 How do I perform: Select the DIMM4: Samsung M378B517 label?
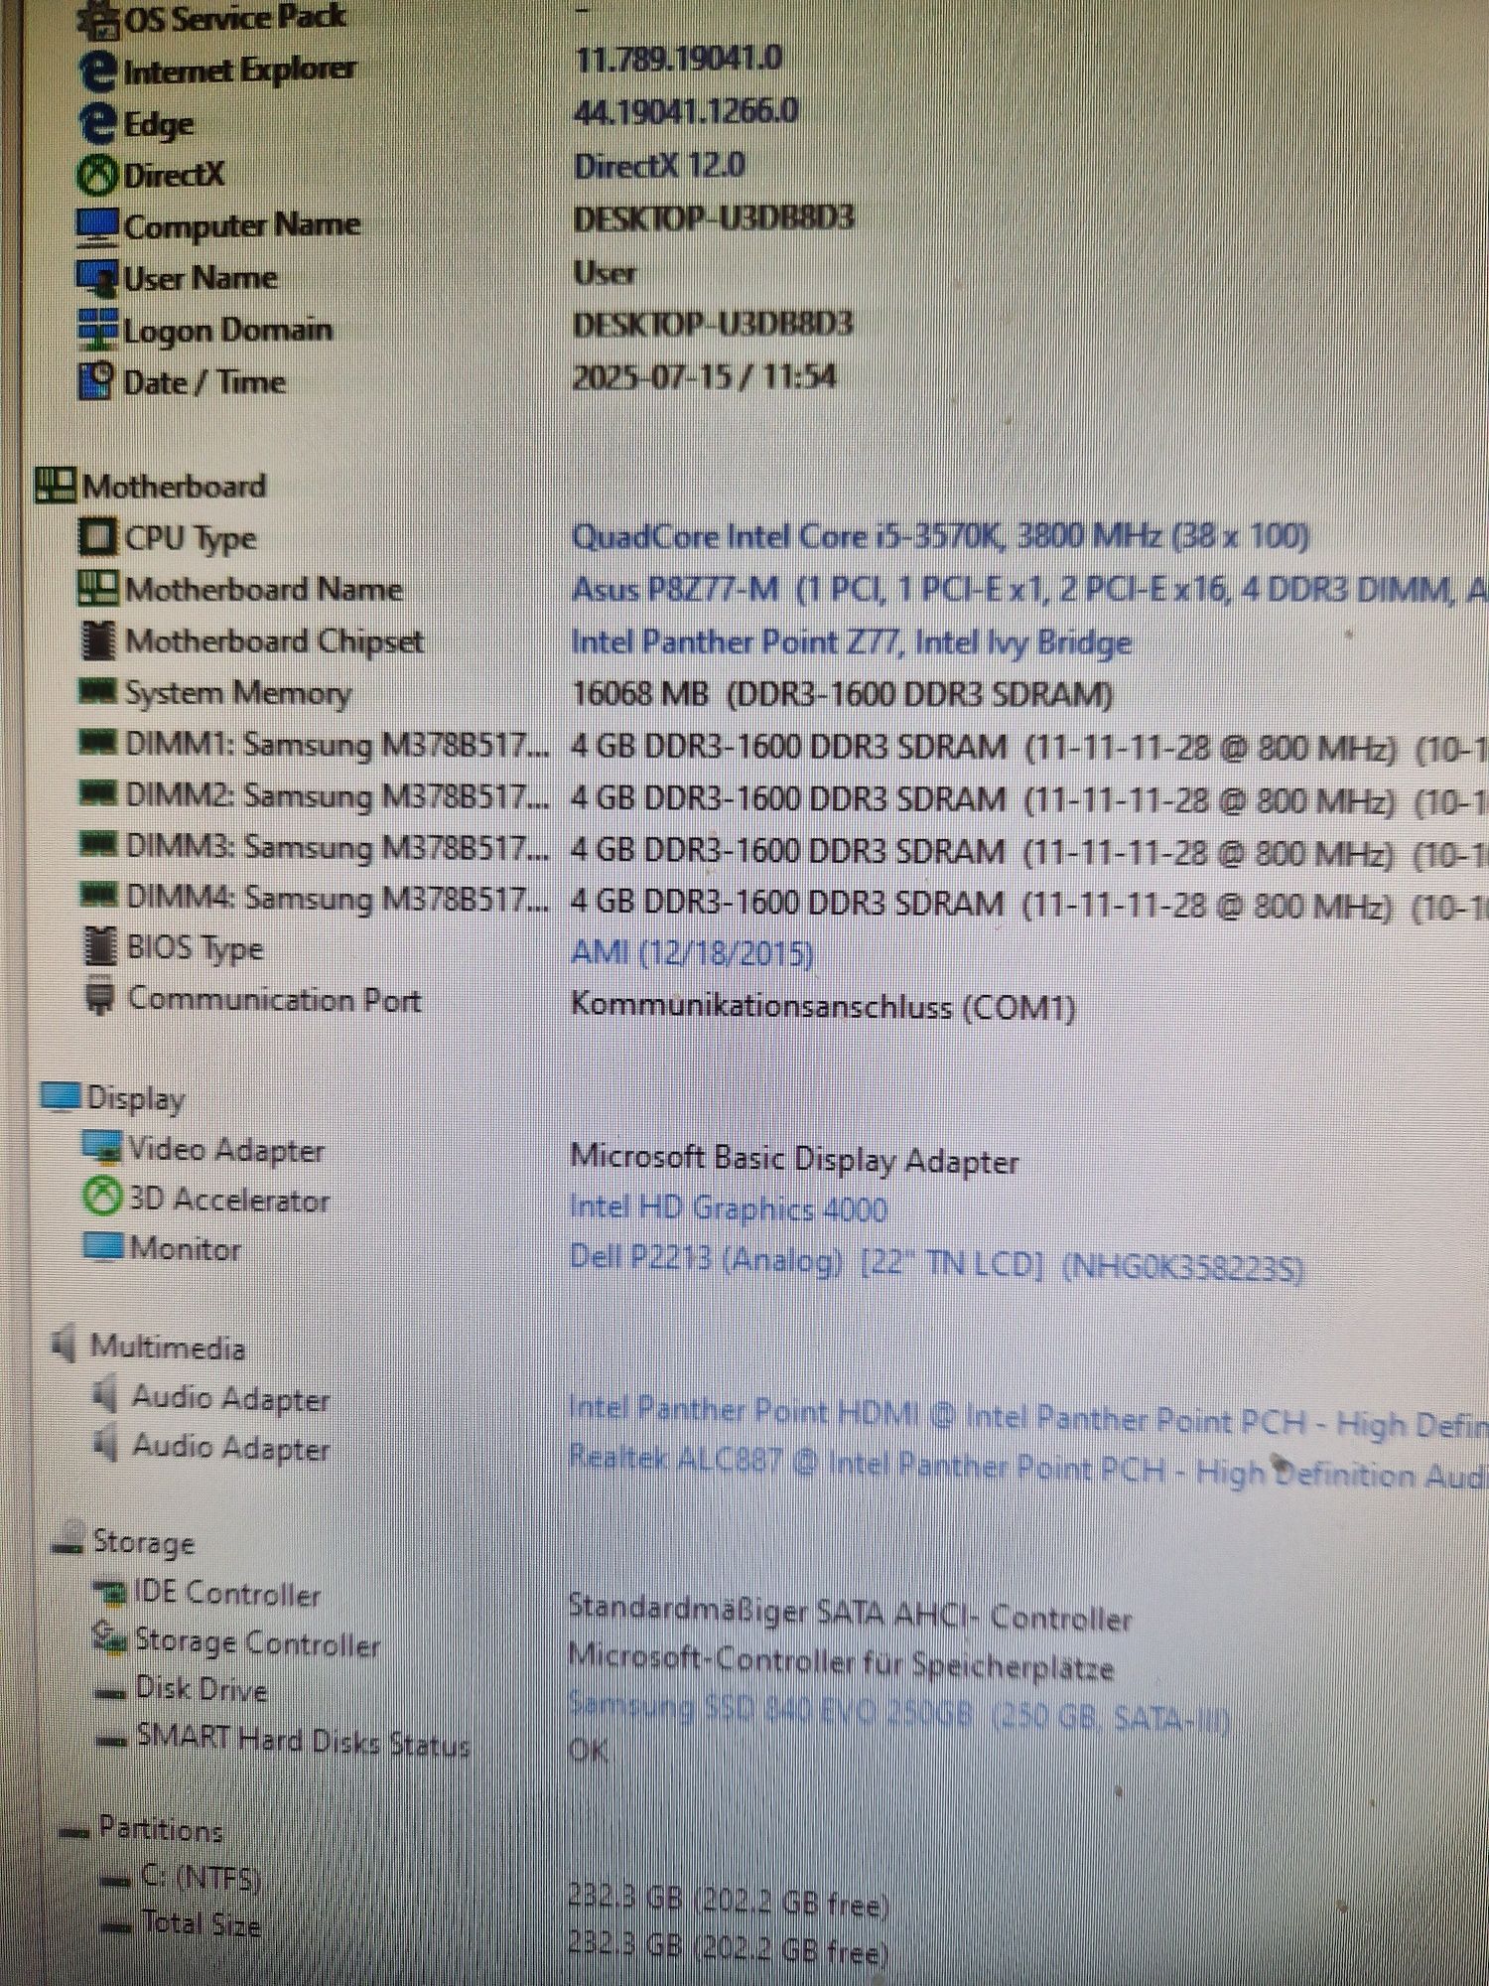(x=338, y=897)
